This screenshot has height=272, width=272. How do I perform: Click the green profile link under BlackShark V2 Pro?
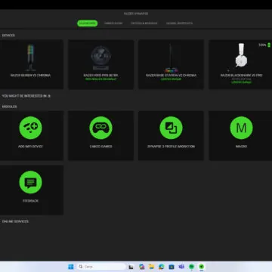241,82
